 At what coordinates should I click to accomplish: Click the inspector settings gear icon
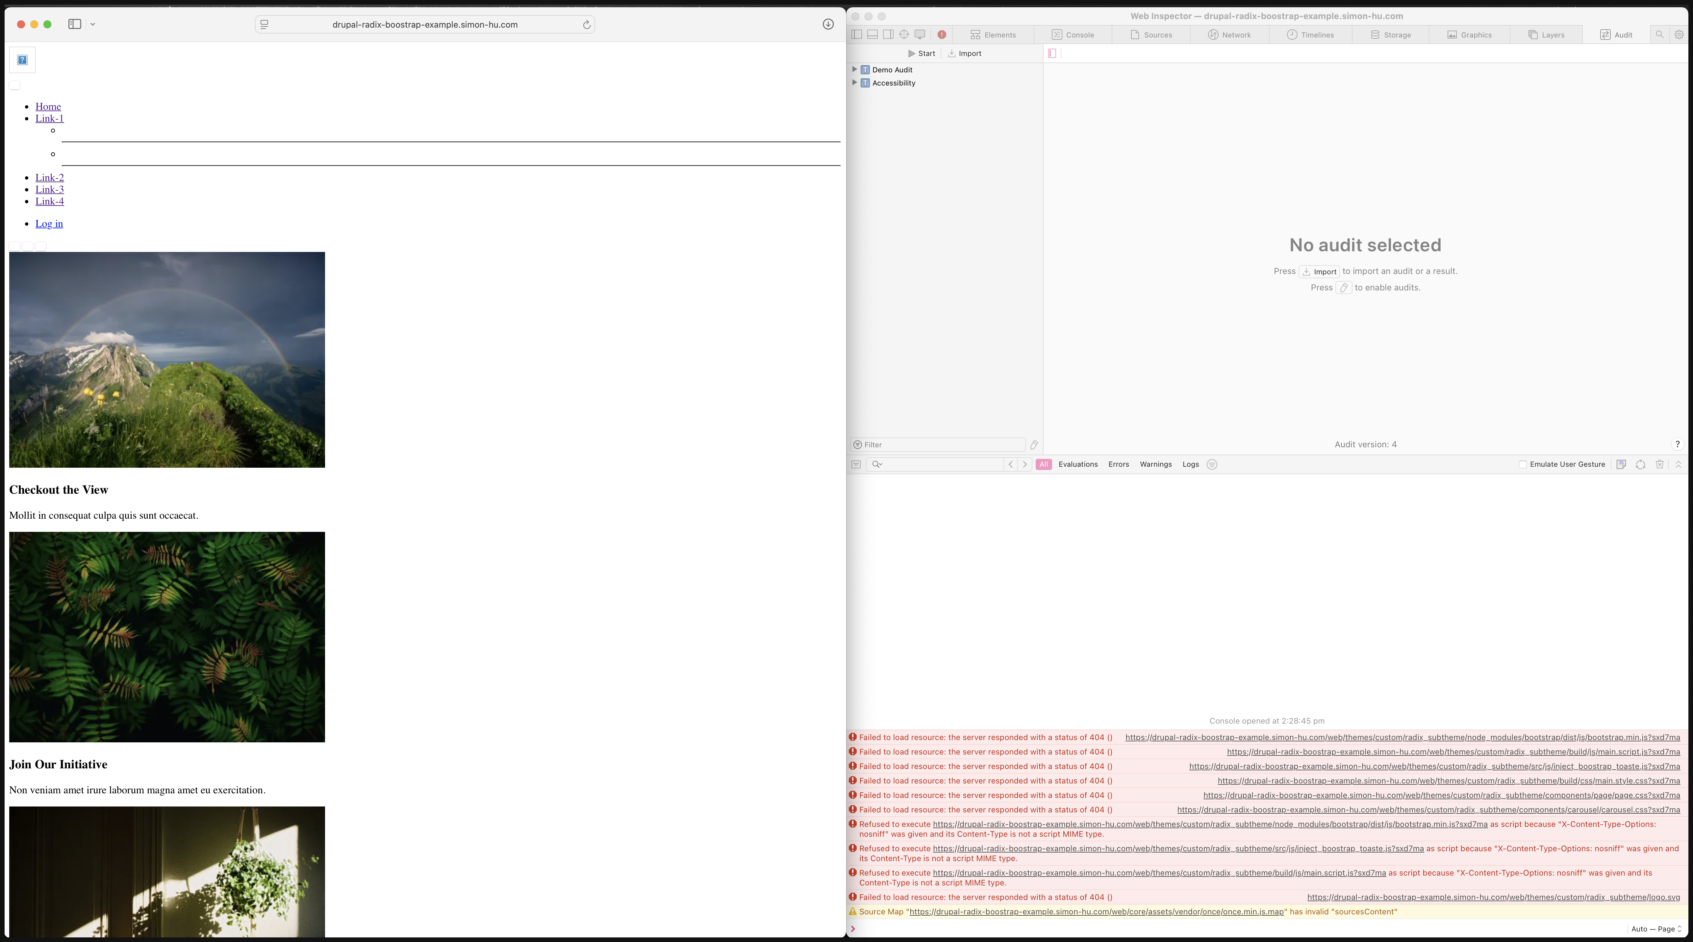pyautogui.click(x=1679, y=35)
